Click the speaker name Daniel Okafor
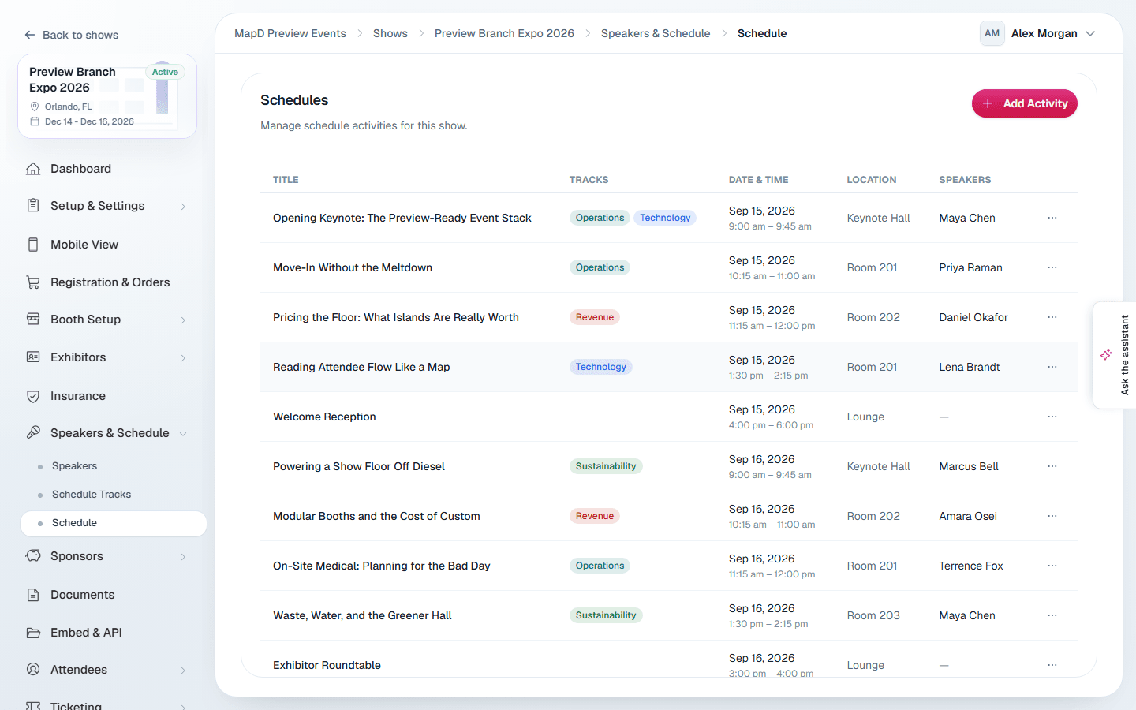The image size is (1136, 710). (973, 317)
